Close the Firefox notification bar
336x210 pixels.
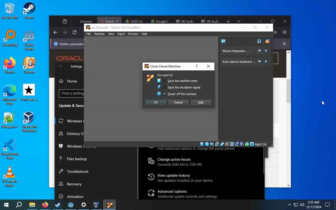pyautogui.click(x=284, y=44)
